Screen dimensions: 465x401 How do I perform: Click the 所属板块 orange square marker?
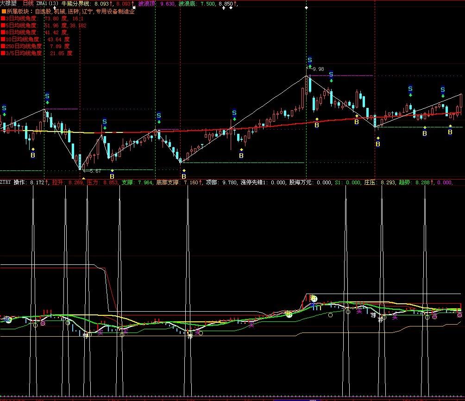coord(3,11)
